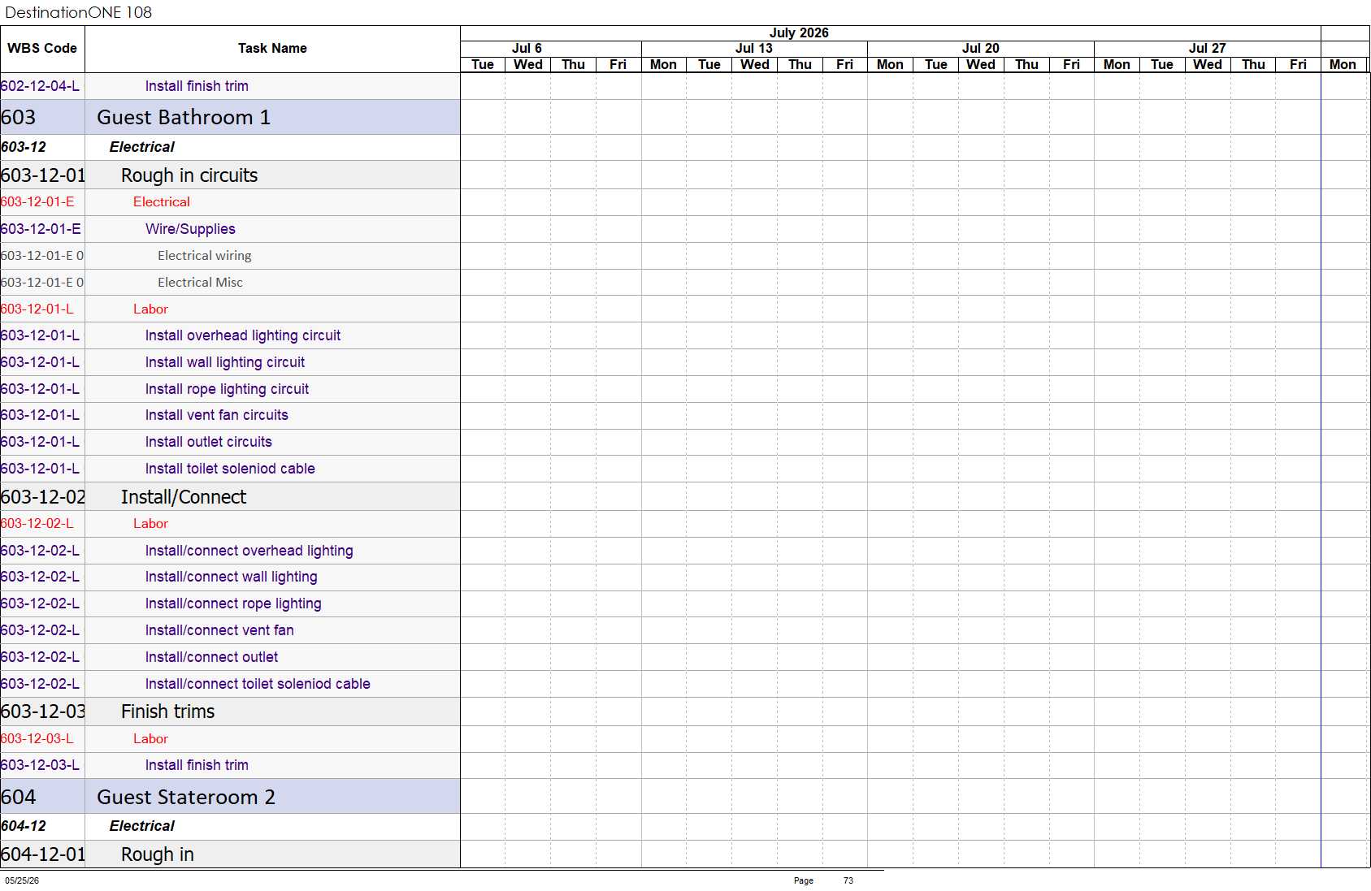Click Tue day header in Jul 27 week

[1162, 64]
